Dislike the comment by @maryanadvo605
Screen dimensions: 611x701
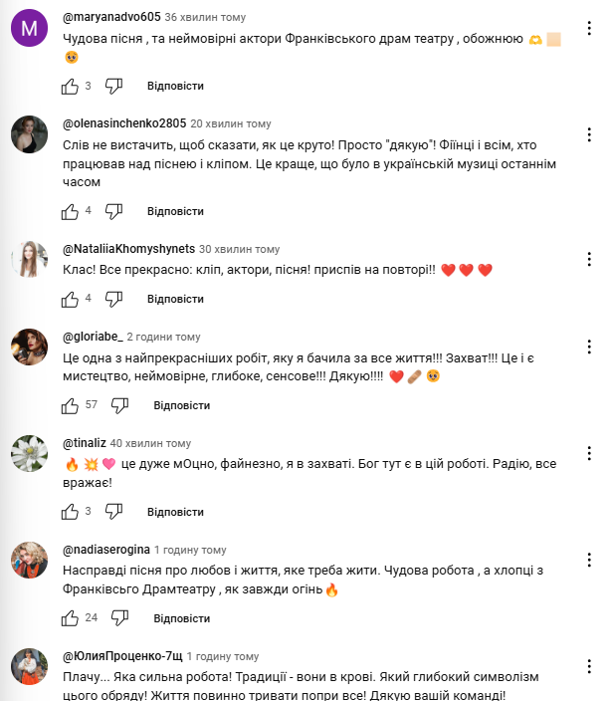(113, 87)
